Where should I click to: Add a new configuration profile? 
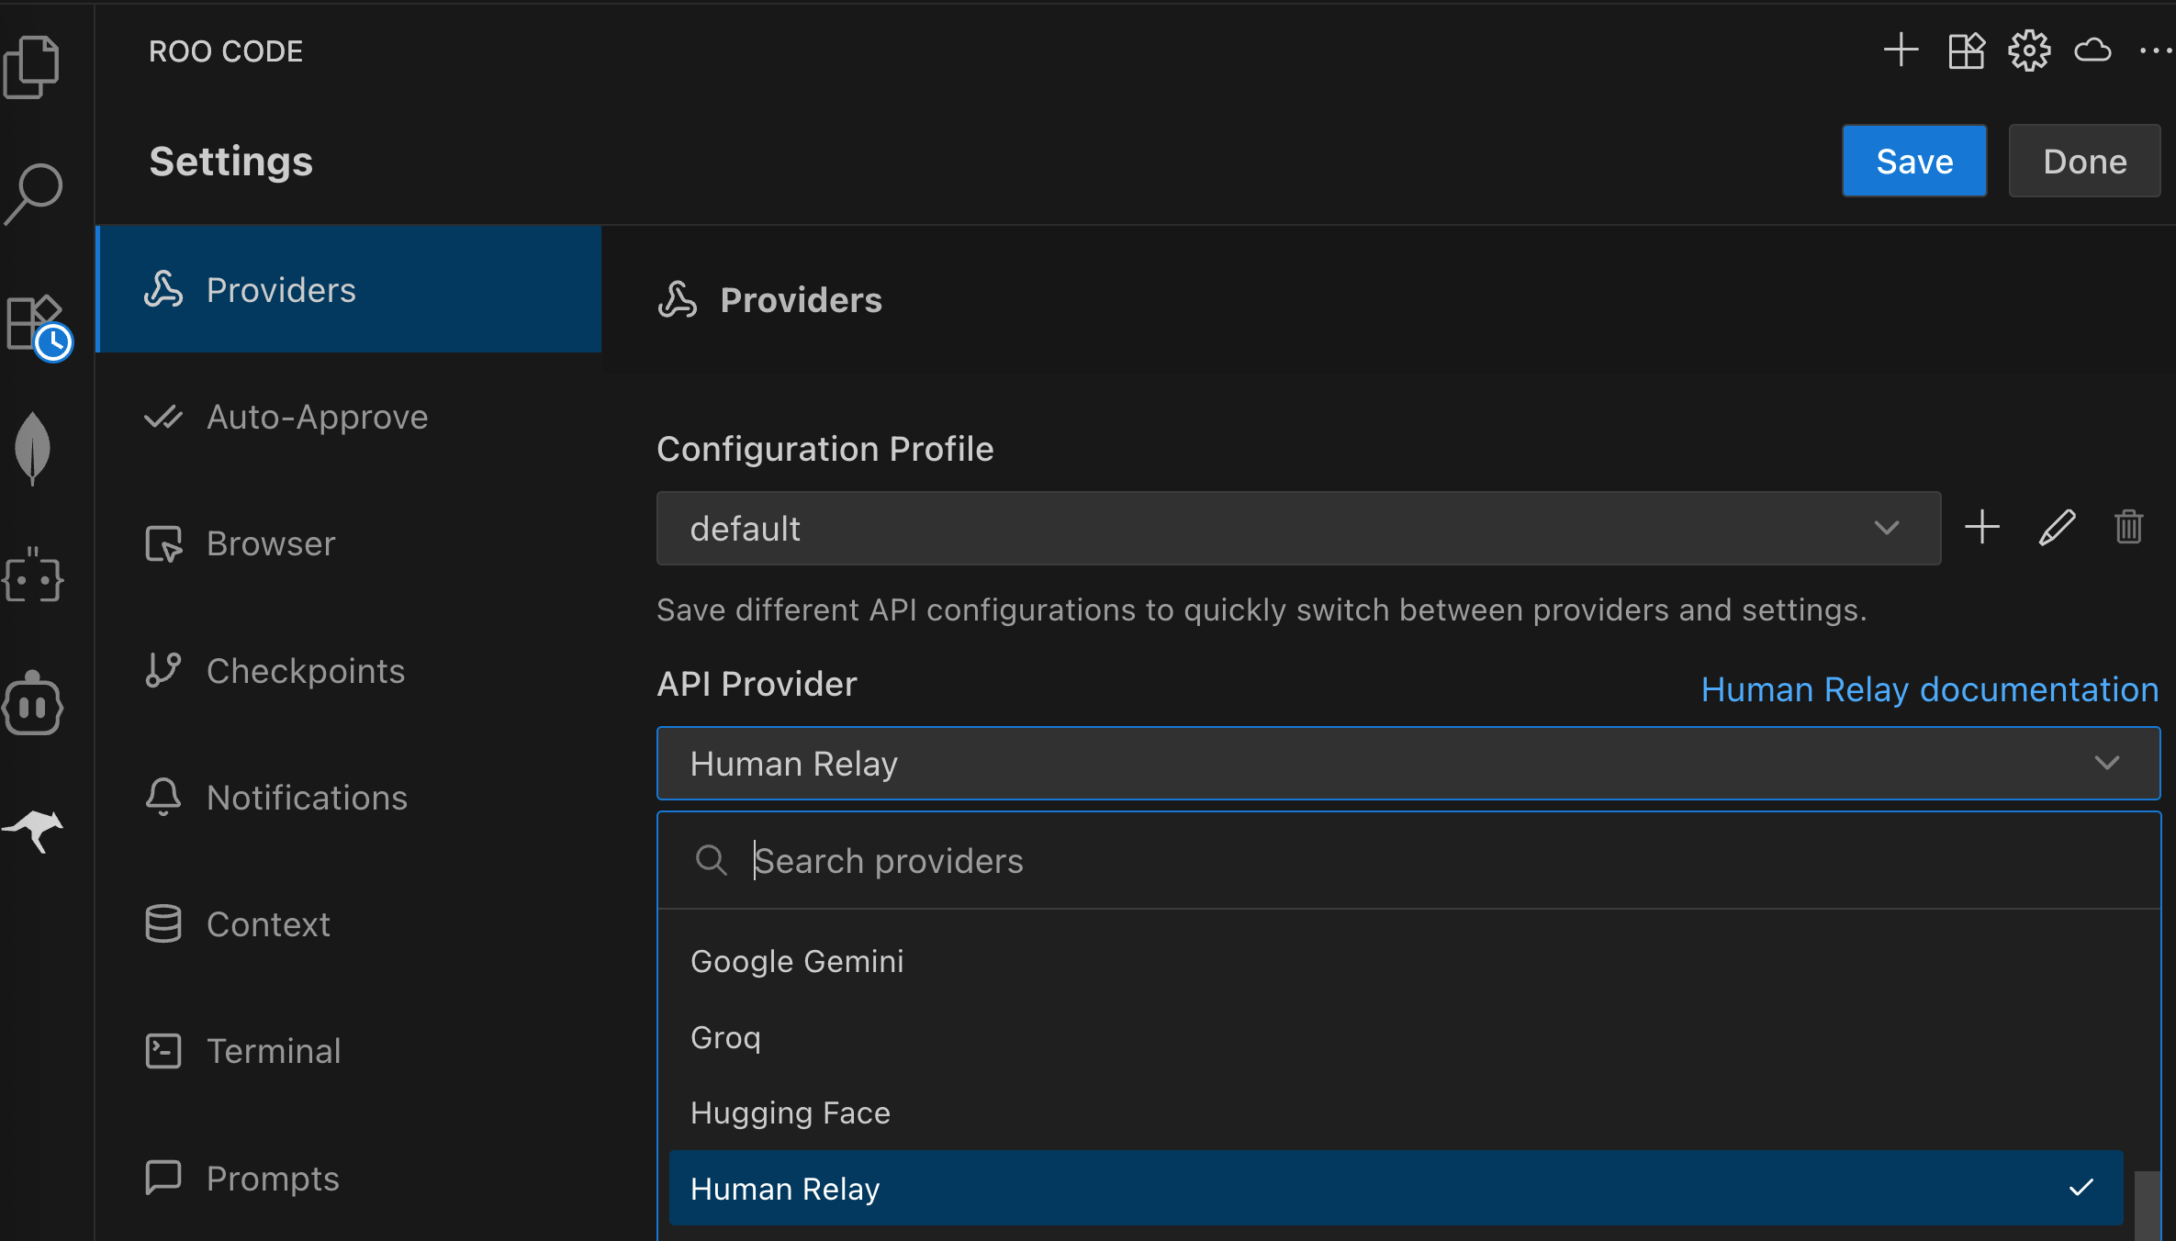coord(1982,528)
